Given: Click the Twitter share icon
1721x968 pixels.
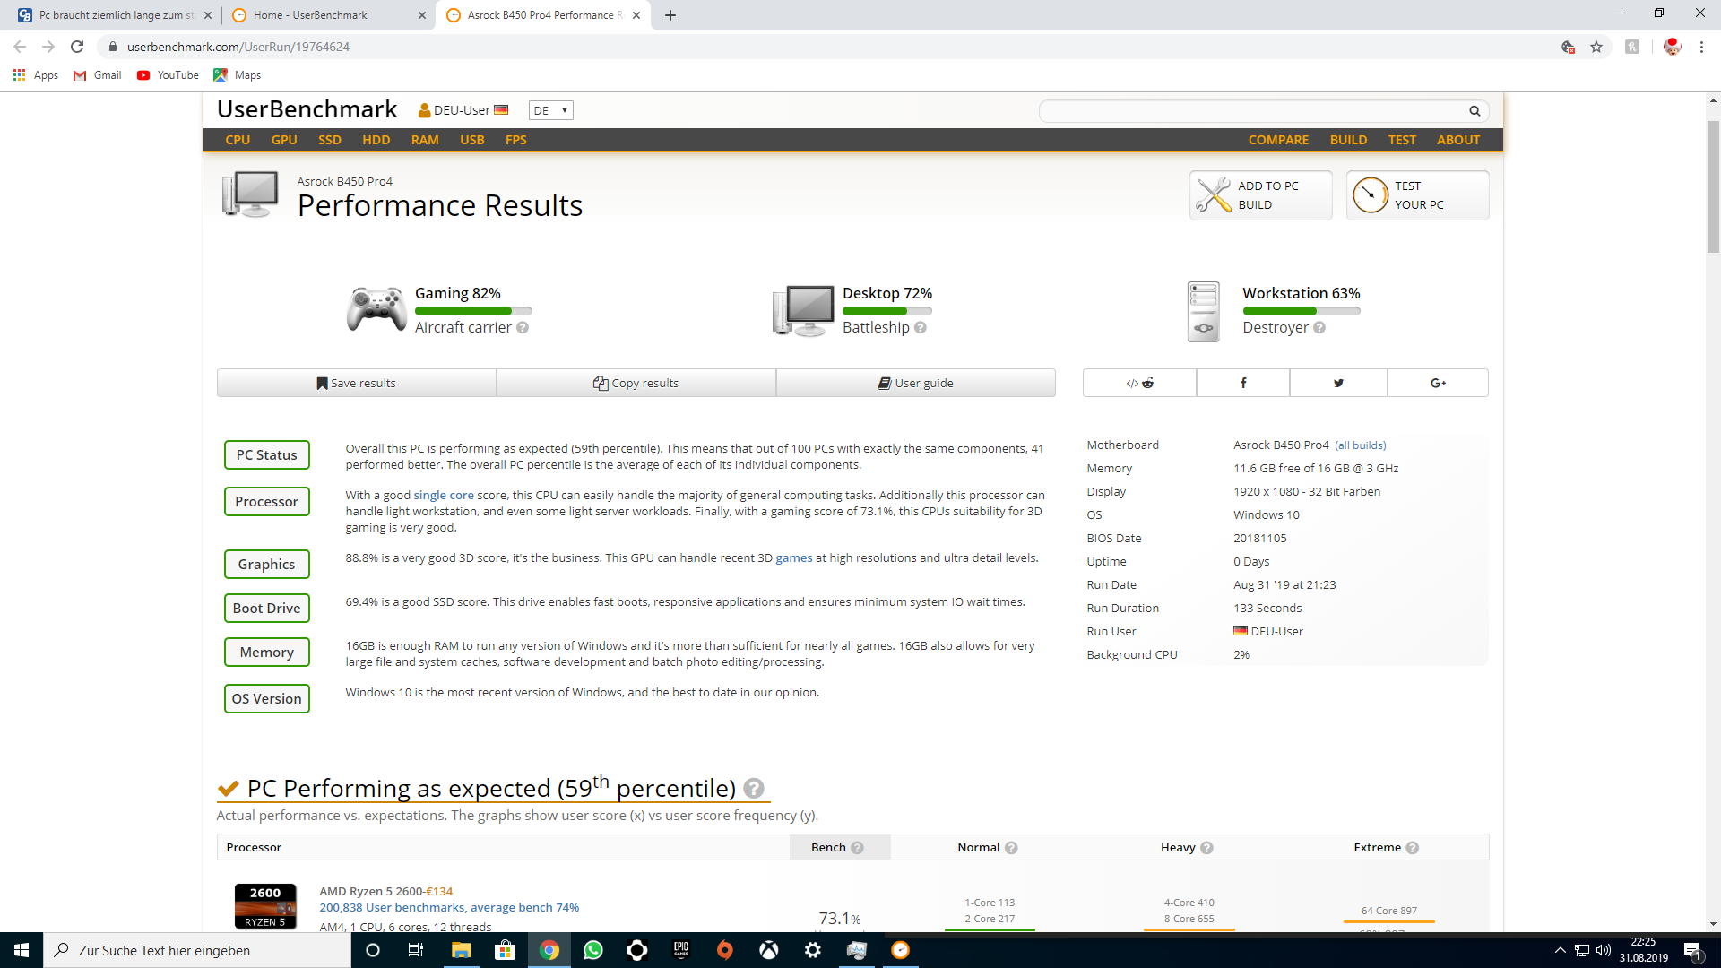Looking at the screenshot, I should click(1338, 383).
